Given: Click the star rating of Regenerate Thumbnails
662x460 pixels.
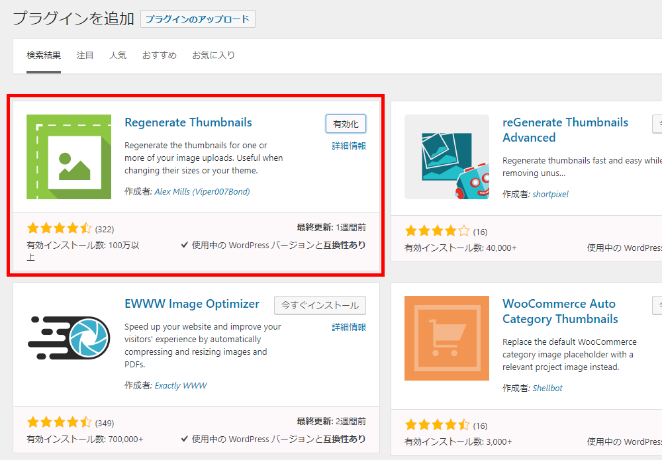Looking at the screenshot, I should 59,229.
